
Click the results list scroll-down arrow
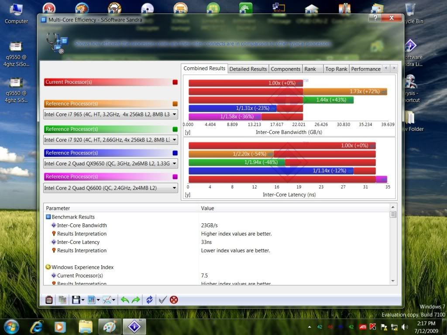(x=393, y=281)
